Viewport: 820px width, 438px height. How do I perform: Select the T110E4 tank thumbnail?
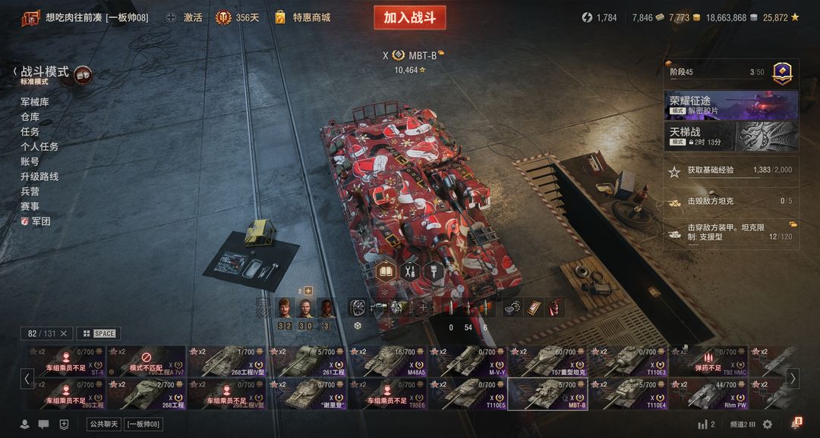628,393
